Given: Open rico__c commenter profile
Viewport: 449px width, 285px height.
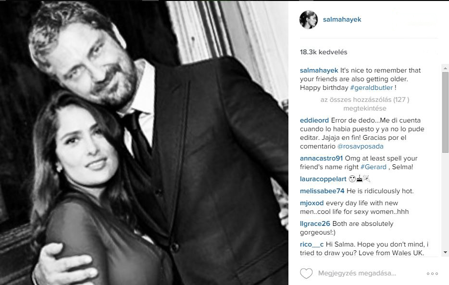Looking at the screenshot, I should pos(312,244).
